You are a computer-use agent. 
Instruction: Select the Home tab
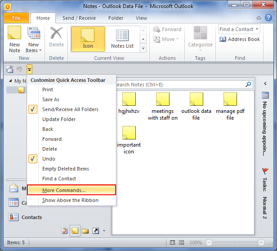pos(43,18)
